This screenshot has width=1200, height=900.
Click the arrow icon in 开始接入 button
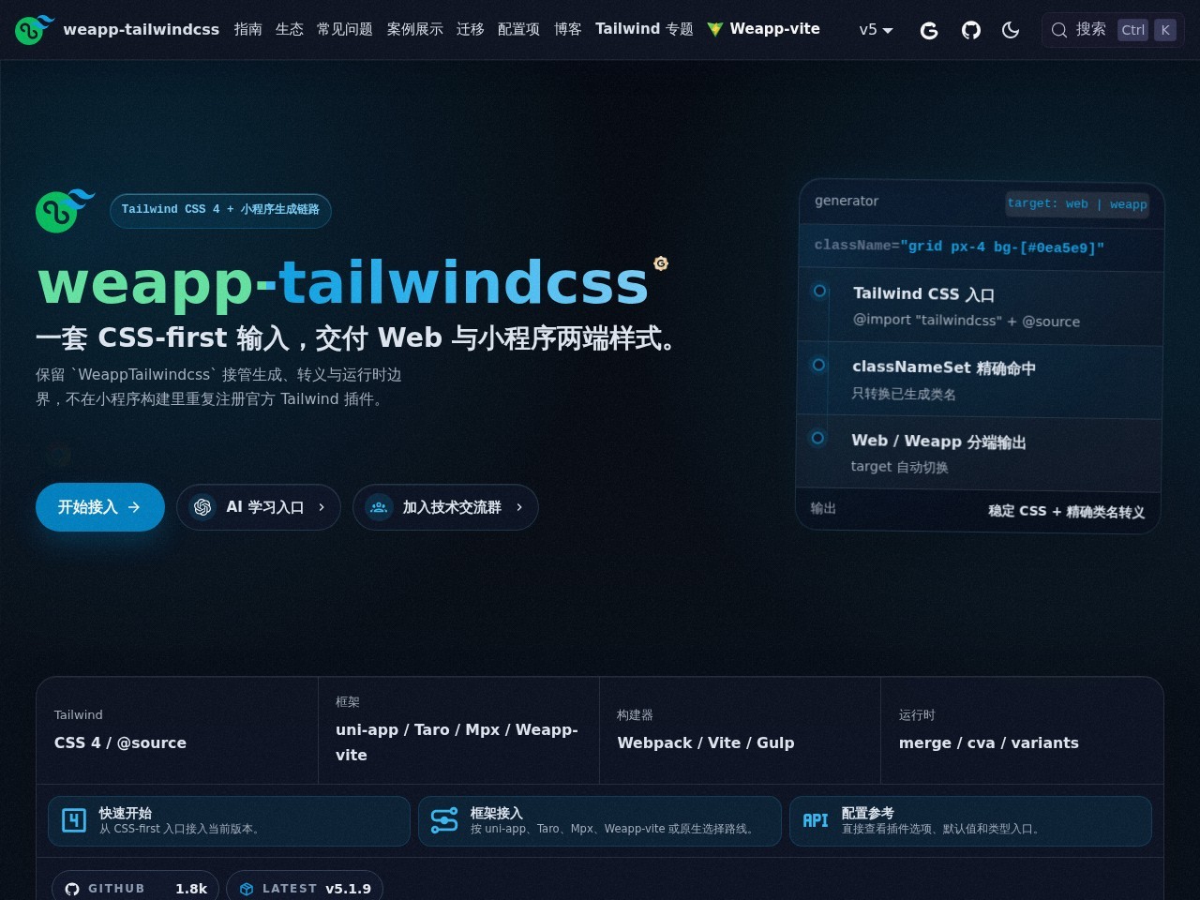pos(134,507)
